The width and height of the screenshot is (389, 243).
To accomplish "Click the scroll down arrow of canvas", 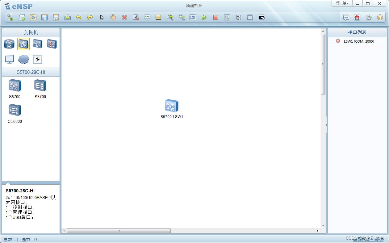I will click(x=323, y=226).
